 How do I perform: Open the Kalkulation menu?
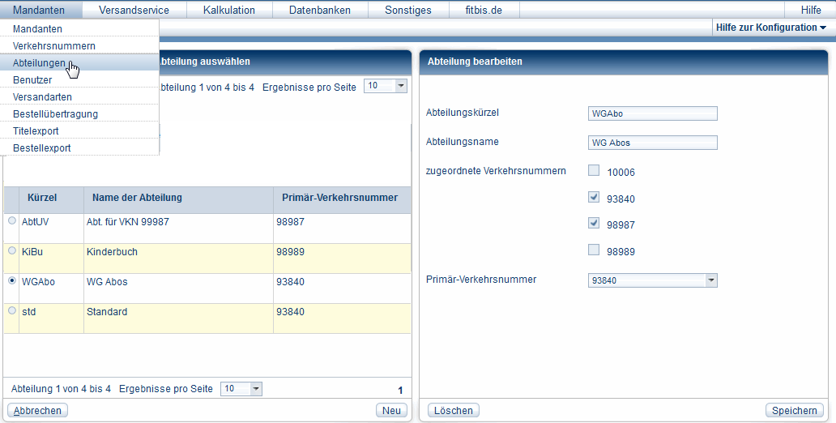[x=228, y=10]
